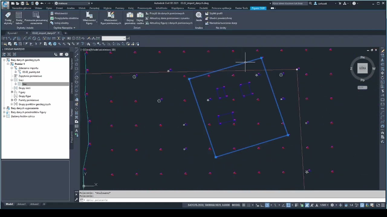Viewport: 387px width, 217px height.
Task: Click the Plot printer icon
Action: pos(37,3)
